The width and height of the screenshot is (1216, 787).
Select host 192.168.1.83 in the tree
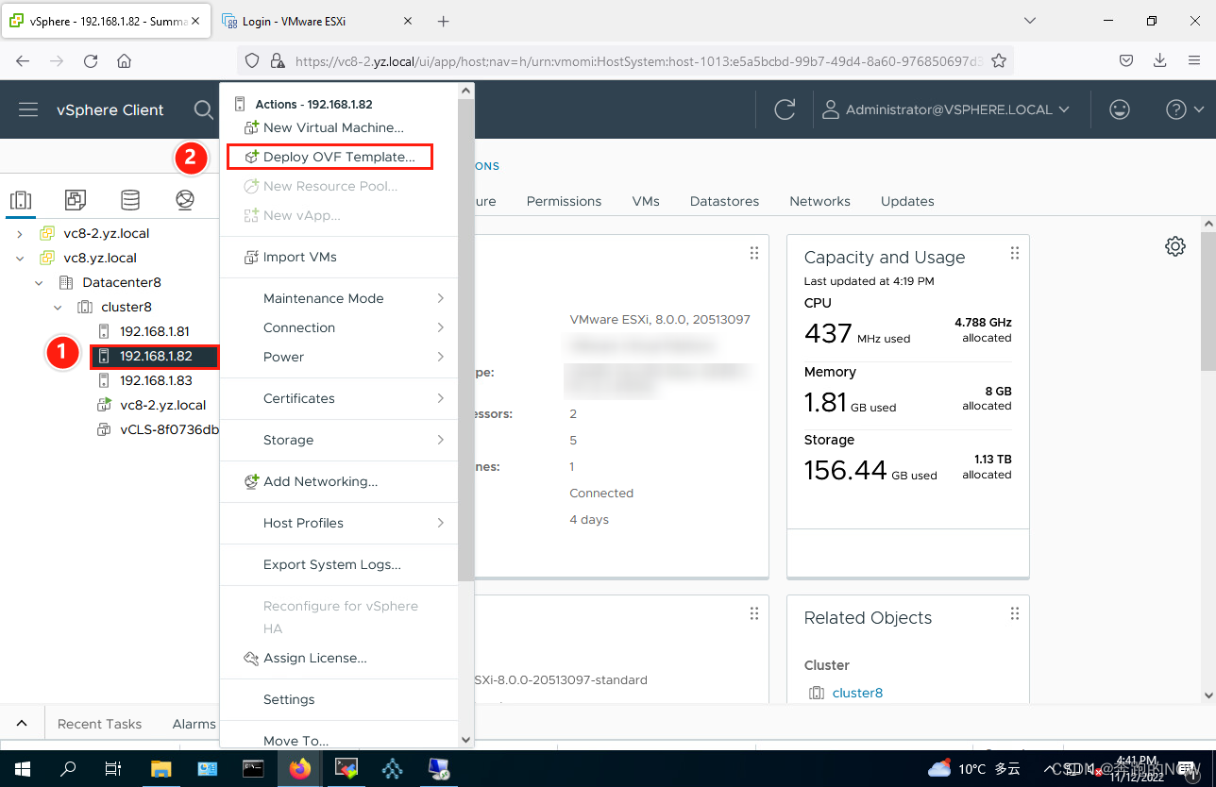(156, 380)
